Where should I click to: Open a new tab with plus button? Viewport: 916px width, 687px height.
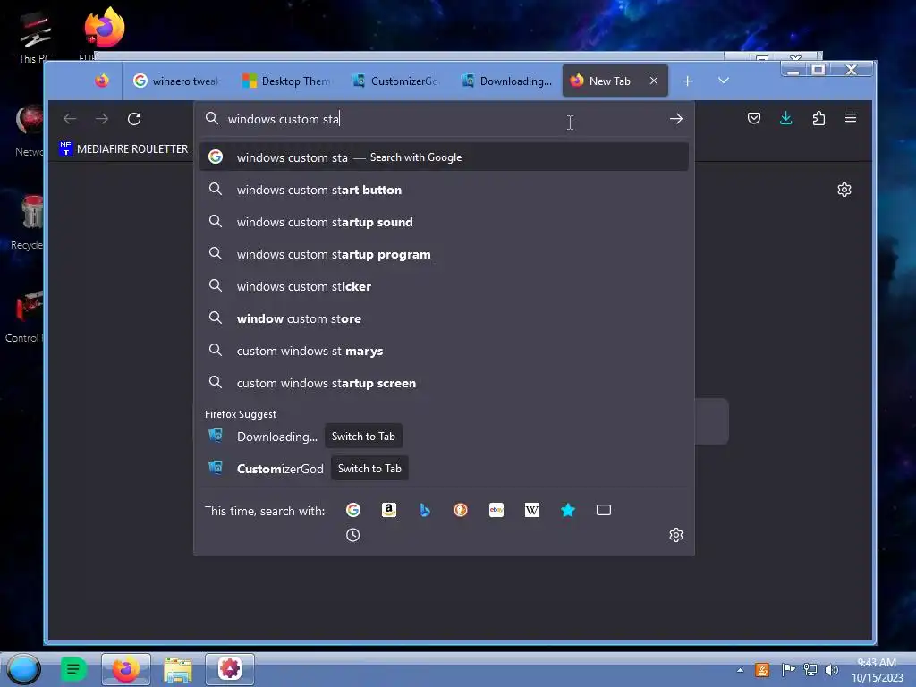point(688,81)
